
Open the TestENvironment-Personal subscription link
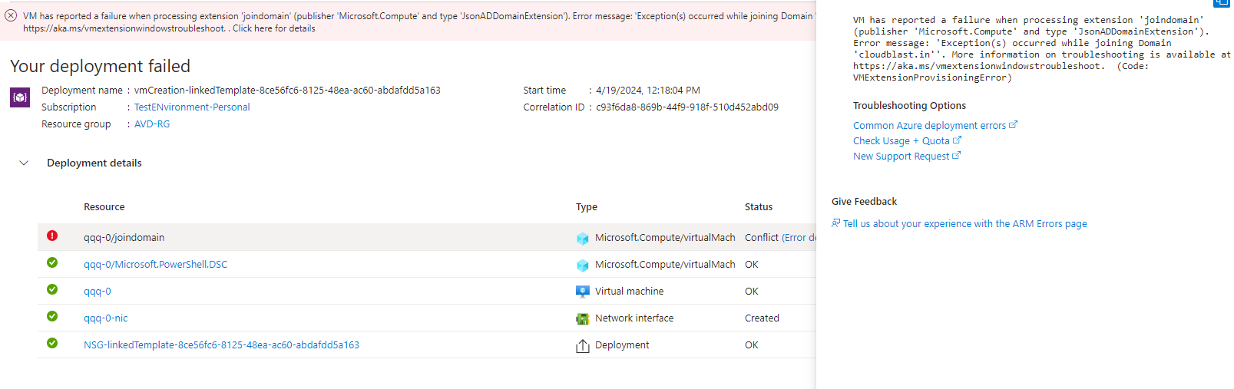tap(192, 107)
